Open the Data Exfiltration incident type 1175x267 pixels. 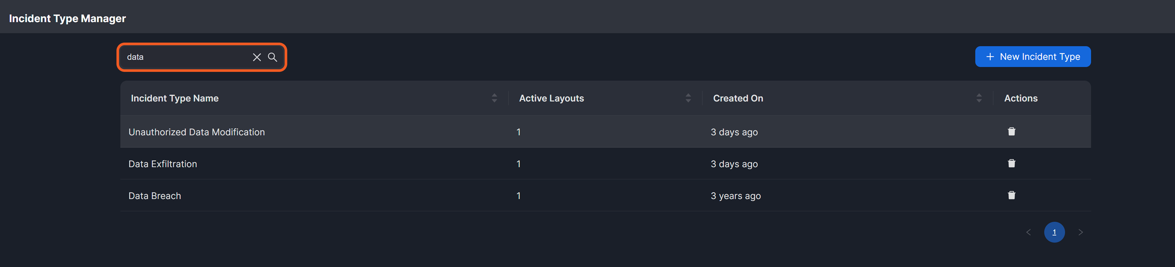tap(163, 164)
